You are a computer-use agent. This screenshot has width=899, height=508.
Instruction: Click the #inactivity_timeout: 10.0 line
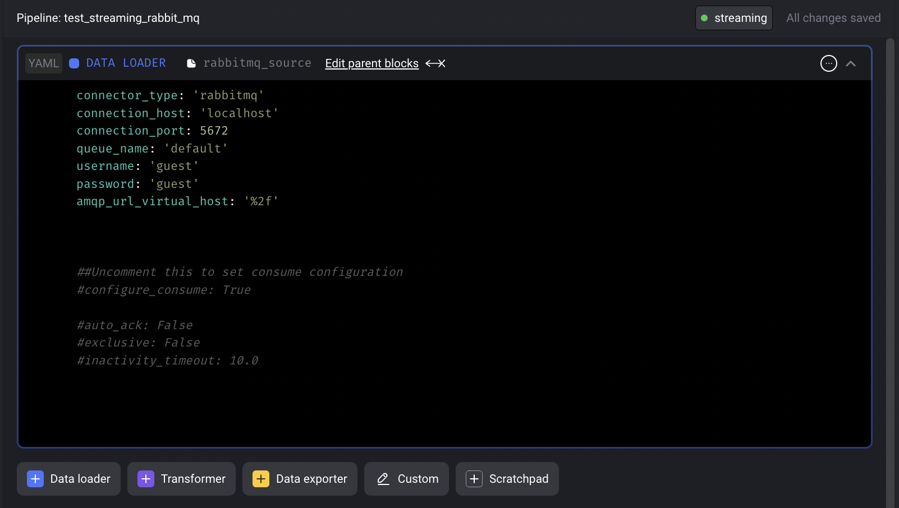tap(167, 361)
